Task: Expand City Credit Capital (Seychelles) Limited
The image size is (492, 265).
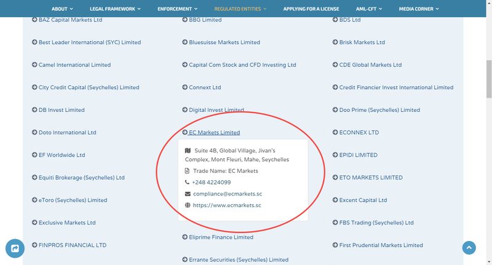Action: pos(89,87)
